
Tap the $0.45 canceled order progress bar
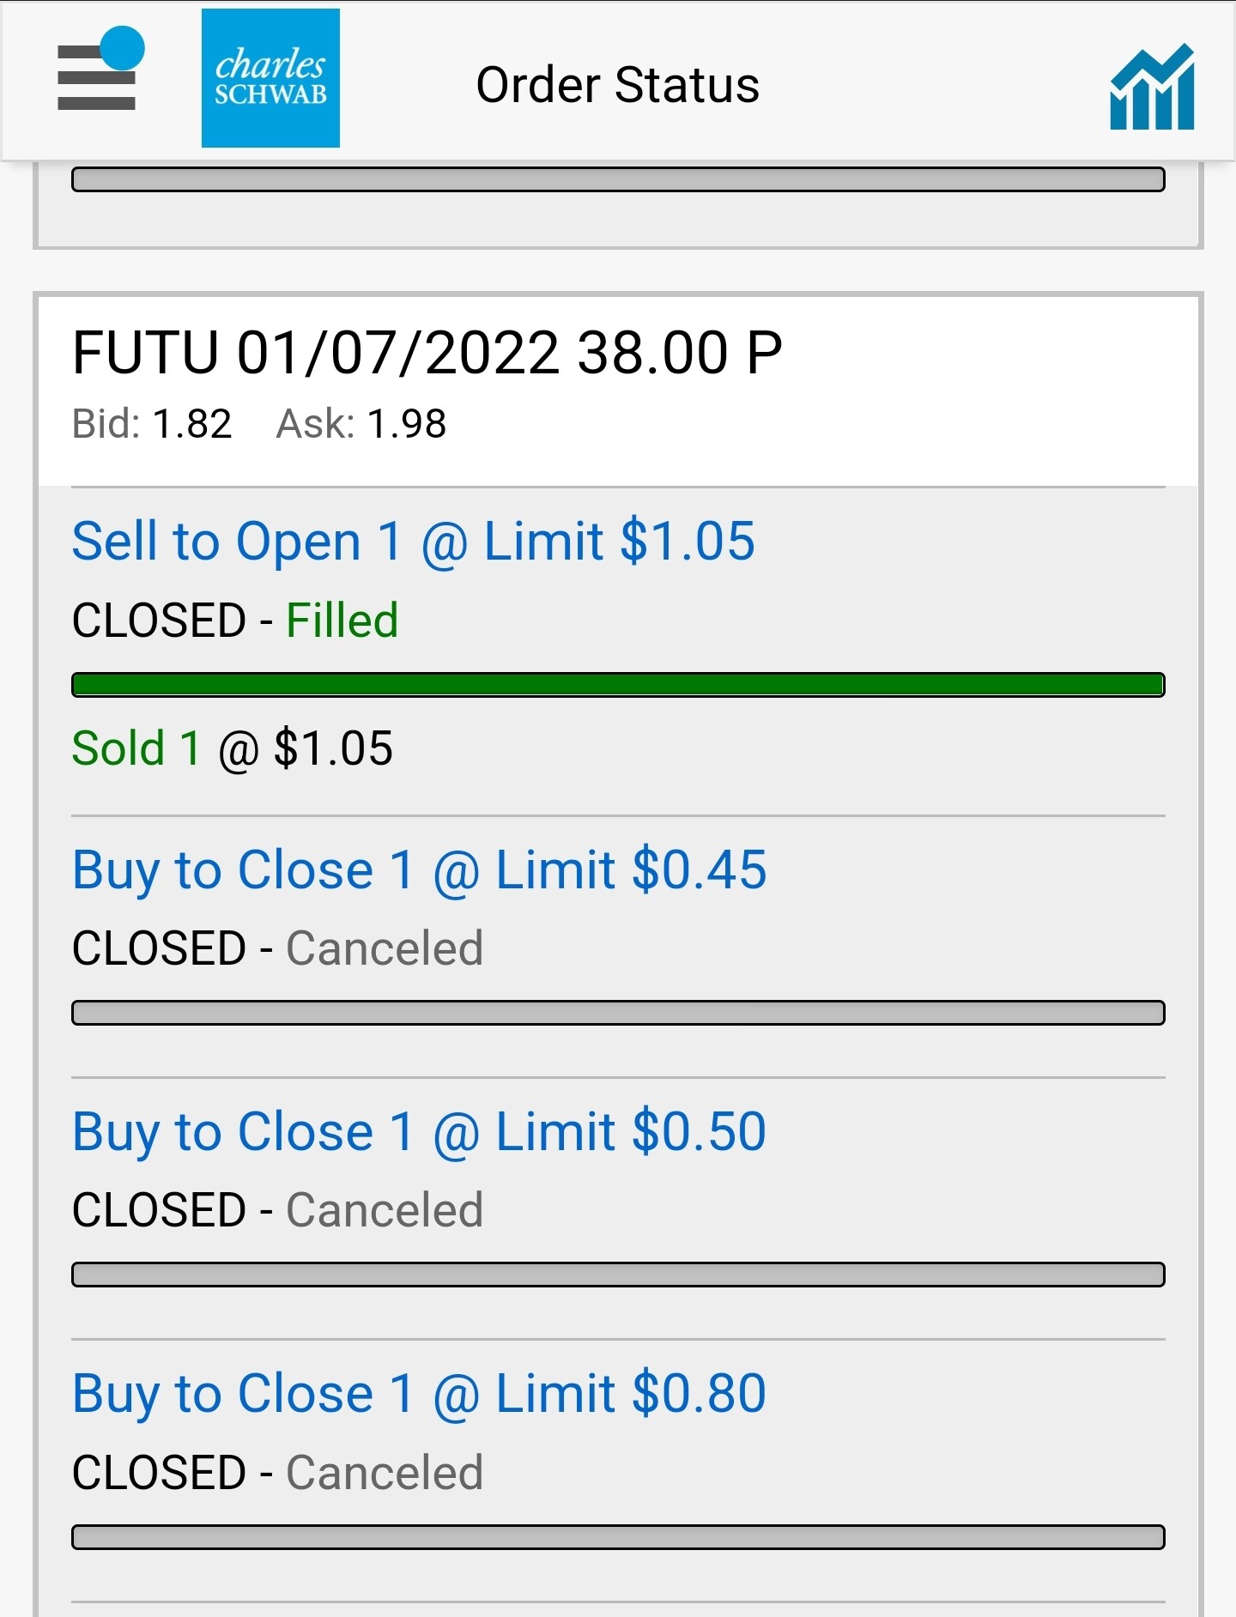click(x=618, y=1013)
